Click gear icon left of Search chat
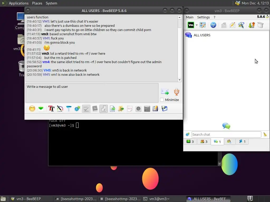This screenshot has height=202, width=270. [187, 134]
